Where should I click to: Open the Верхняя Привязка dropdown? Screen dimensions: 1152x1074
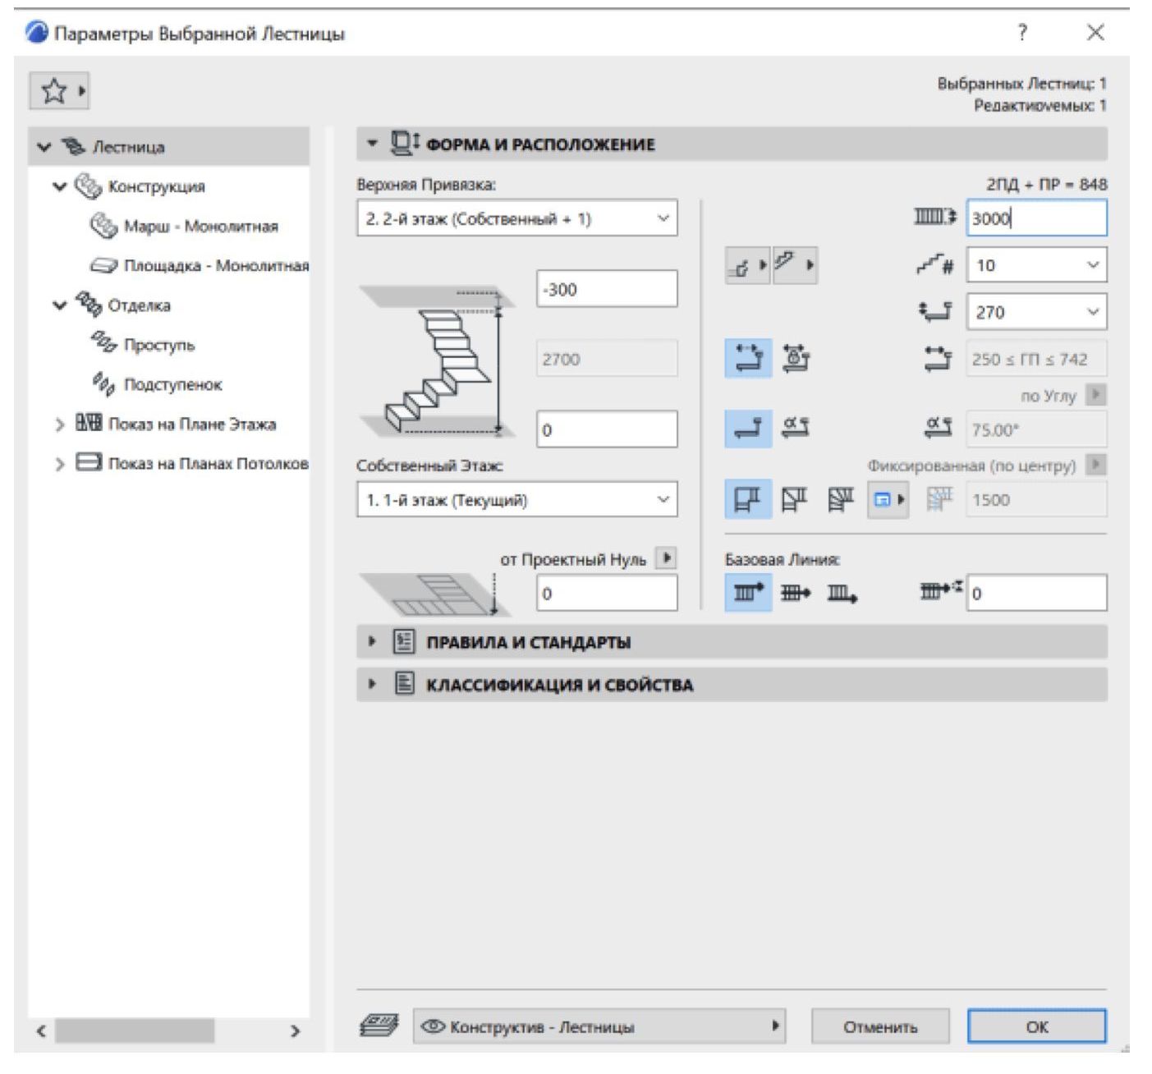516,218
